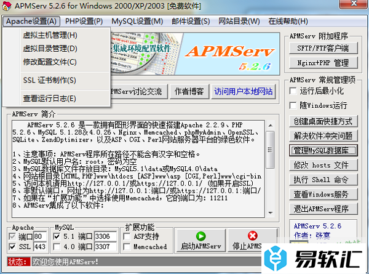Toggle the Apache 端口 80 checkbox

tap(12, 236)
